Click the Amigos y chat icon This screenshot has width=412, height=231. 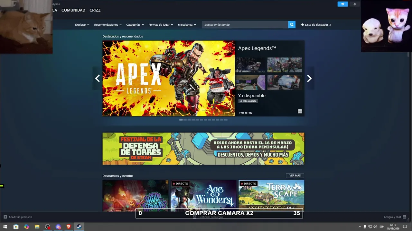405,217
